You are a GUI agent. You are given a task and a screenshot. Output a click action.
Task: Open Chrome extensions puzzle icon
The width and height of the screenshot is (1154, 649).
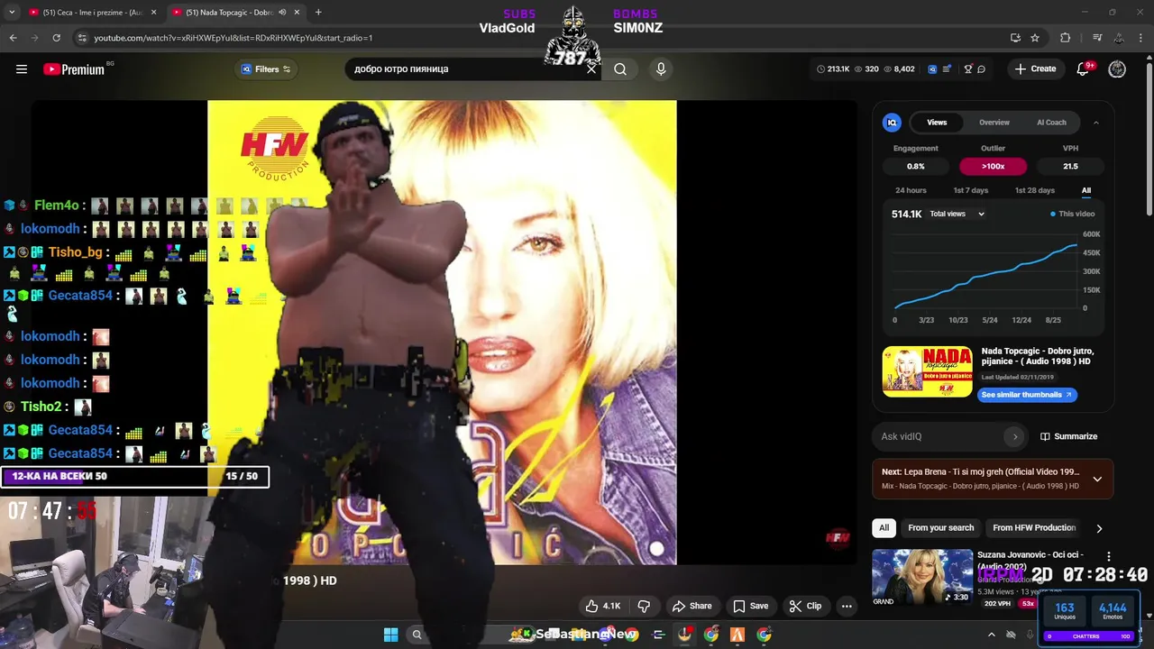click(1065, 38)
